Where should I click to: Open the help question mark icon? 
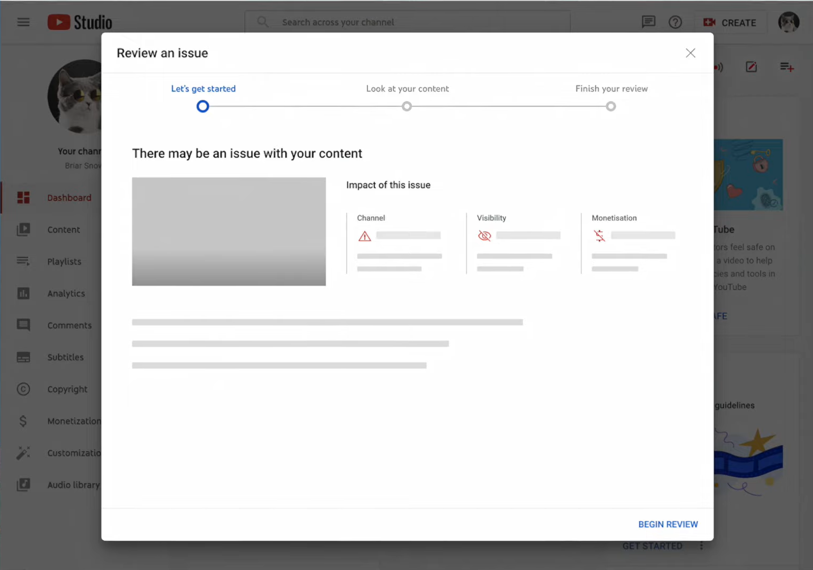click(675, 22)
